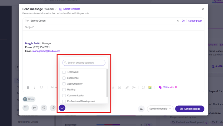Click the template icon beside Select template

pos(61,9)
